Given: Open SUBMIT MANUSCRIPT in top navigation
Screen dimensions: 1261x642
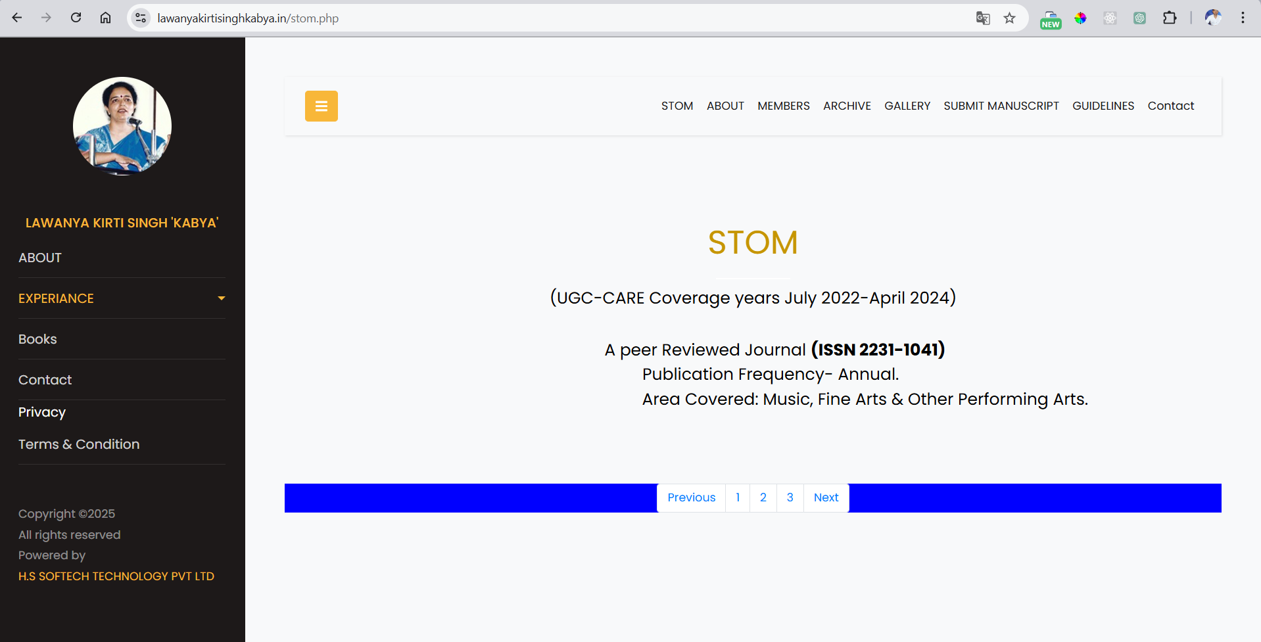Looking at the screenshot, I should tap(1001, 106).
